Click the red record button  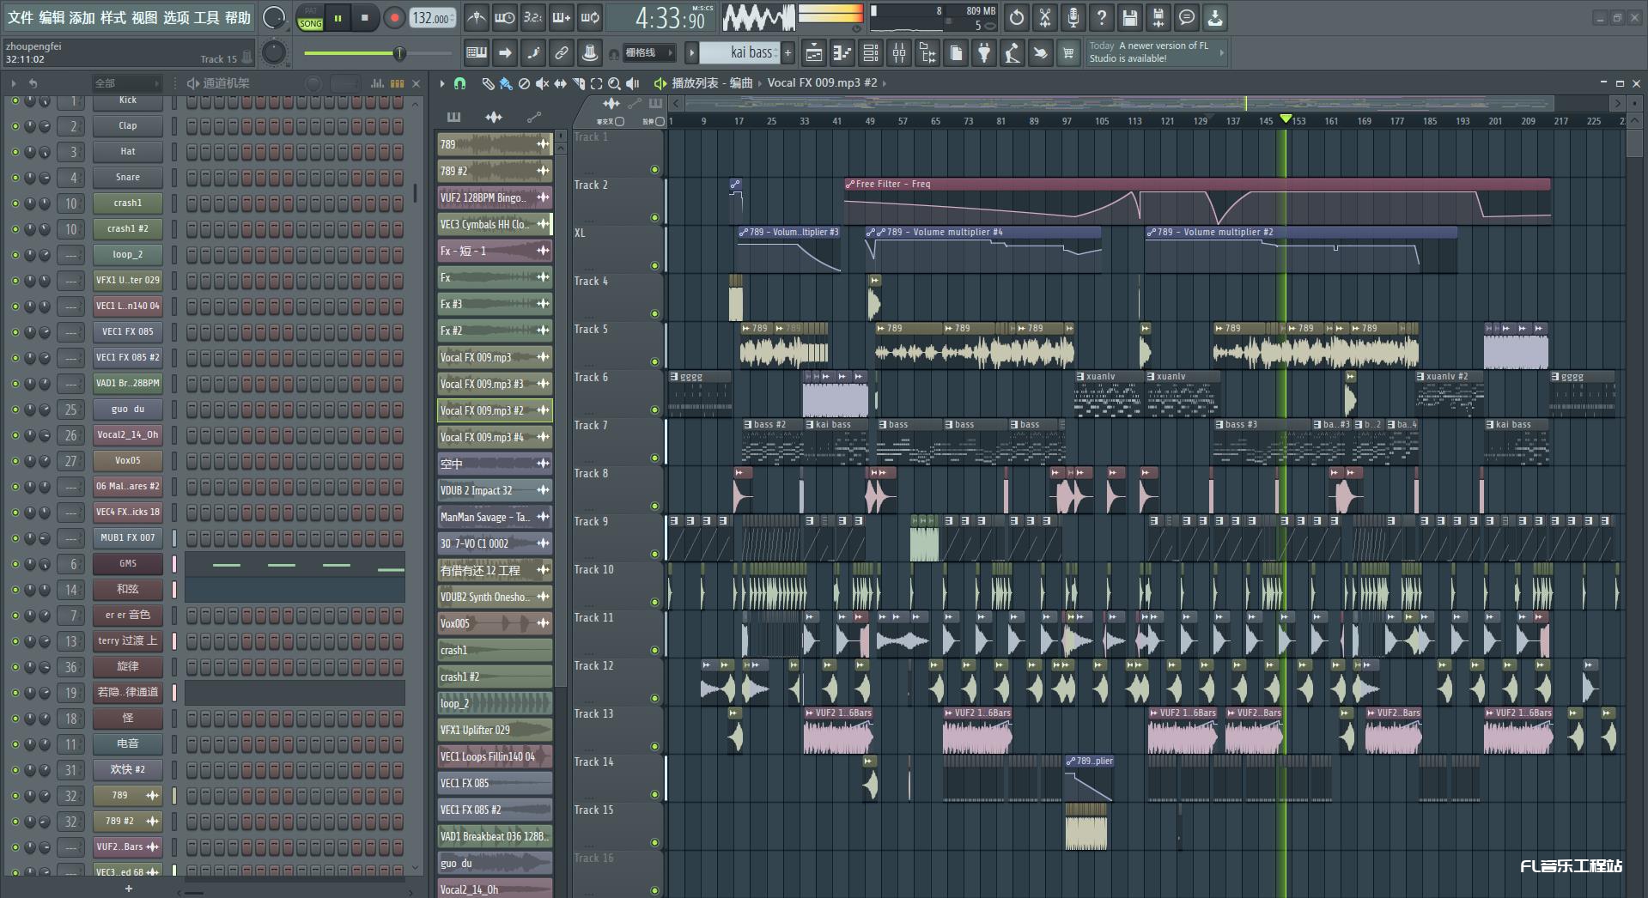tap(394, 18)
